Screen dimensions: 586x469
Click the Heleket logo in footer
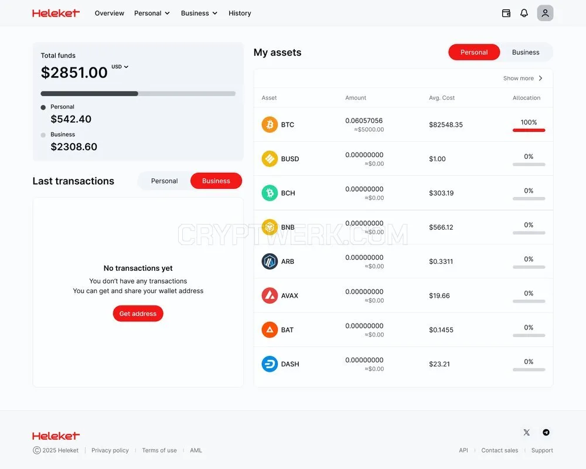pos(56,436)
